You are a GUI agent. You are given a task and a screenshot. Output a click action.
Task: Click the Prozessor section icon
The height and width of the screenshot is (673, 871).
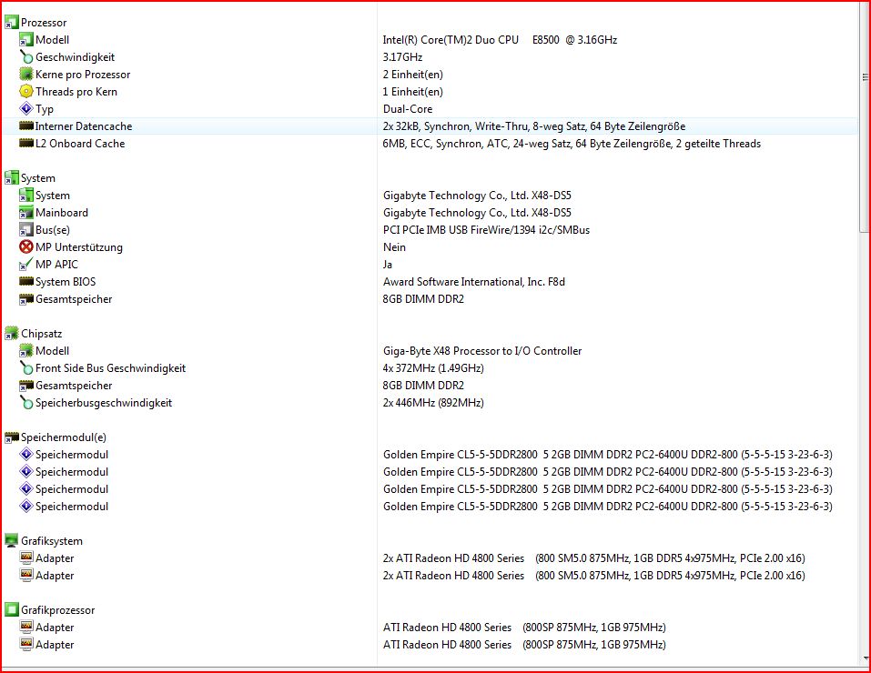click(x=11, y=22)
